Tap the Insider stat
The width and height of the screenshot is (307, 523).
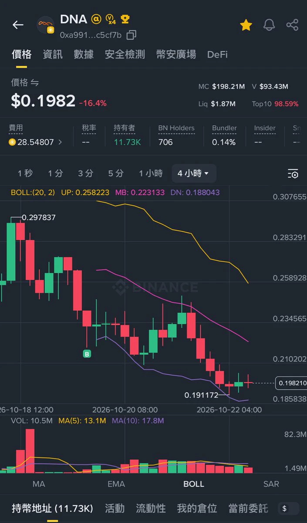pyautogui.click(x=265, y=135)
